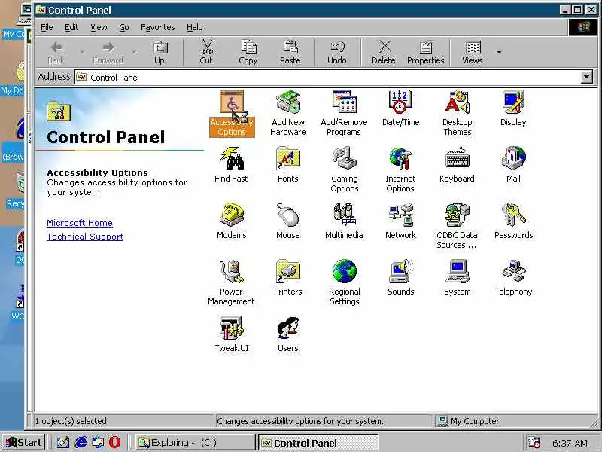Viewport: 602px width, 452px height.
Task: Open the Edit menu
Action: click(x=71, y=27)
